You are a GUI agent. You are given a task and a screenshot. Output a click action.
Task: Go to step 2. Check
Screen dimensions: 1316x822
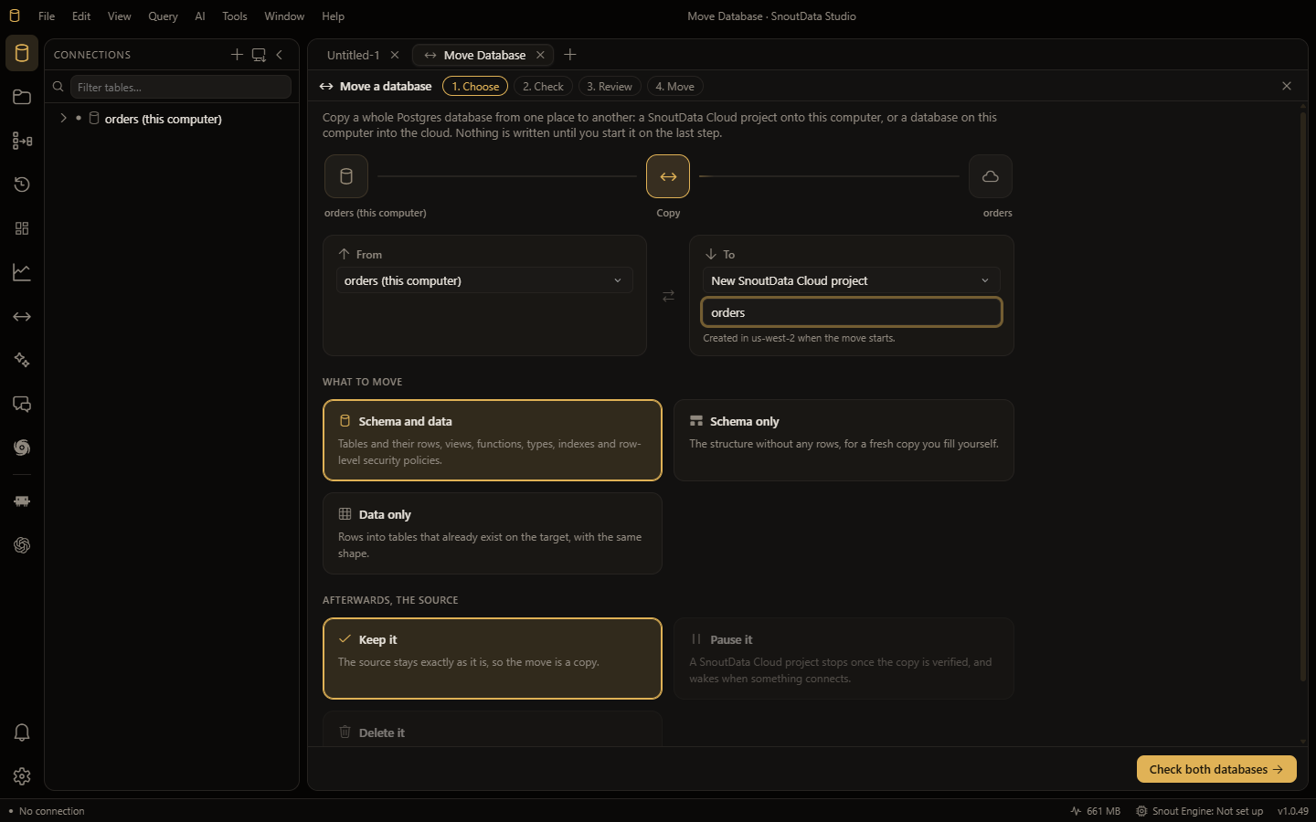(x=543, y=87)
